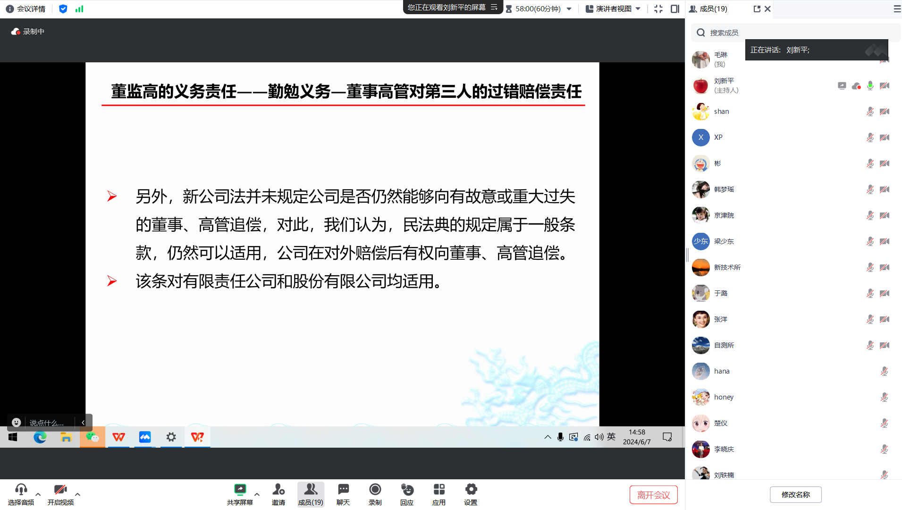Screen dimensions: 902x510
Task: Click the Record (录制) icon
Action: point(375,490)
